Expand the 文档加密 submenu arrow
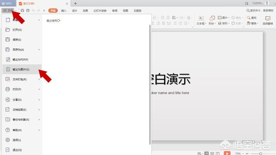Viewport: 276px width, 155px height. [39, 110]
